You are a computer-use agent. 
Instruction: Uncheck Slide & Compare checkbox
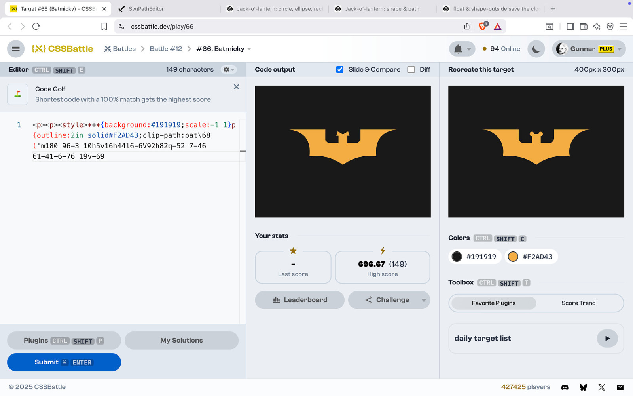[x=339, y=70]
